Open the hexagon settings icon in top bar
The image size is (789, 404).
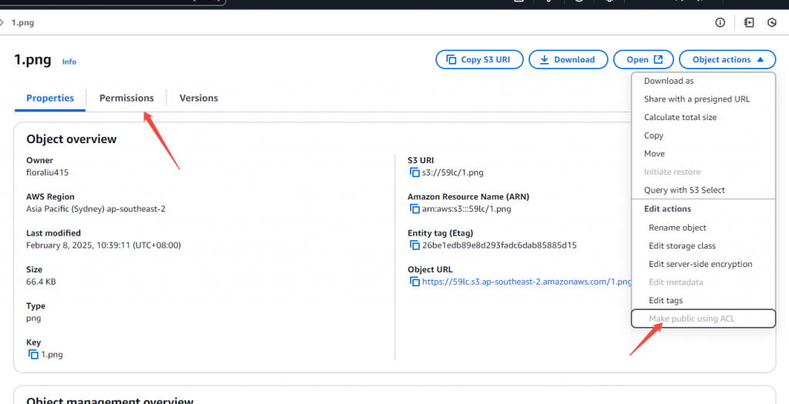(x=772, y=22)
